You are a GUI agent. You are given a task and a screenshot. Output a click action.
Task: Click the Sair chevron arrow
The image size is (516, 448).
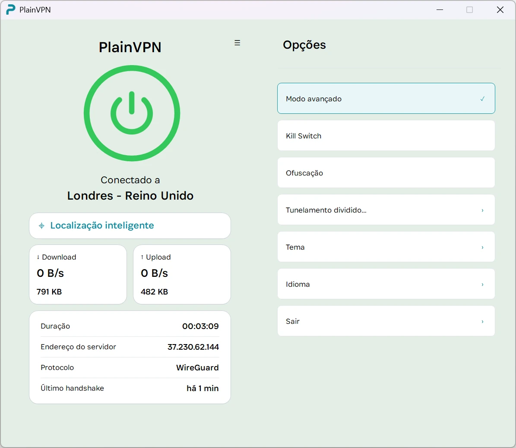pos(482,322)
